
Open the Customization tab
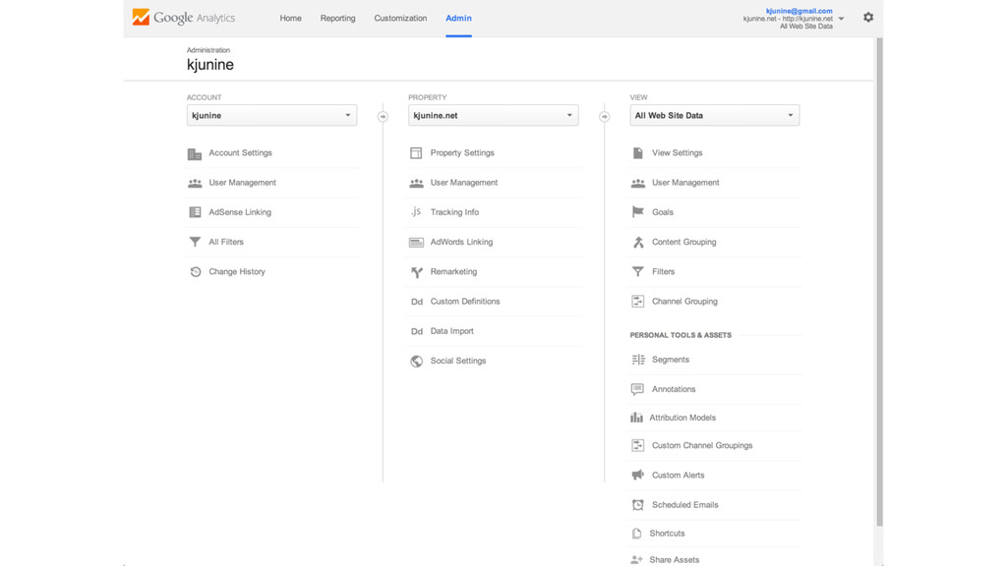400,18
